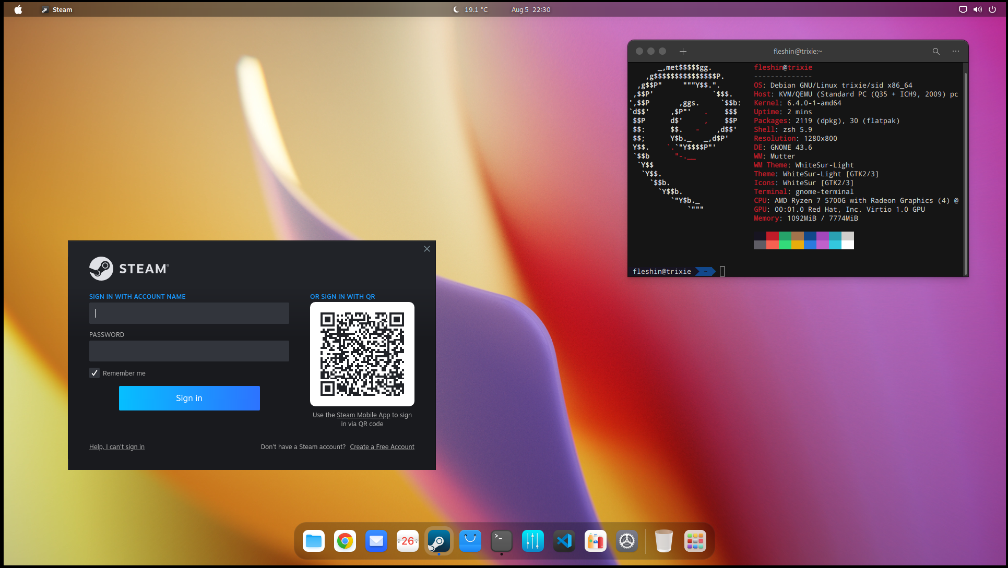
Task: Click the terminal search magnifier icon
Action: pyautogui.click(x=936, y=51)
